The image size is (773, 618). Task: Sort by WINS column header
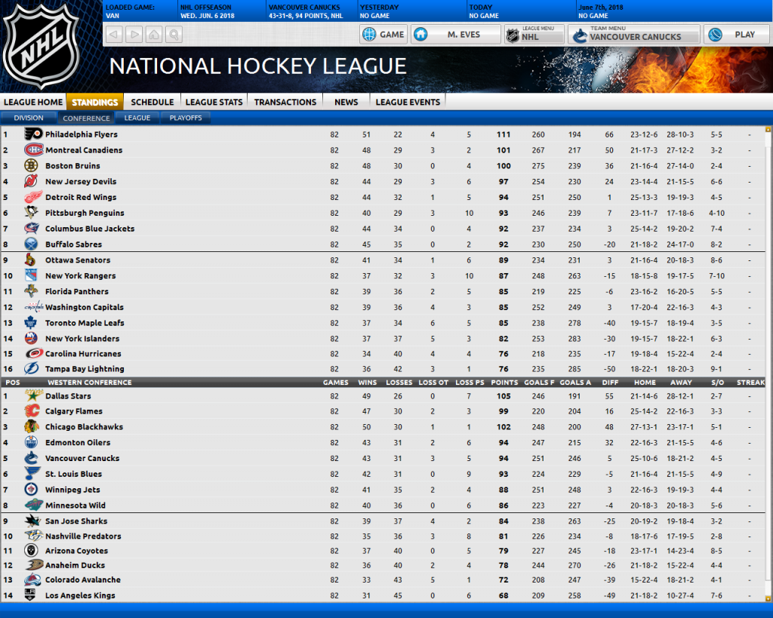[368, 383]
